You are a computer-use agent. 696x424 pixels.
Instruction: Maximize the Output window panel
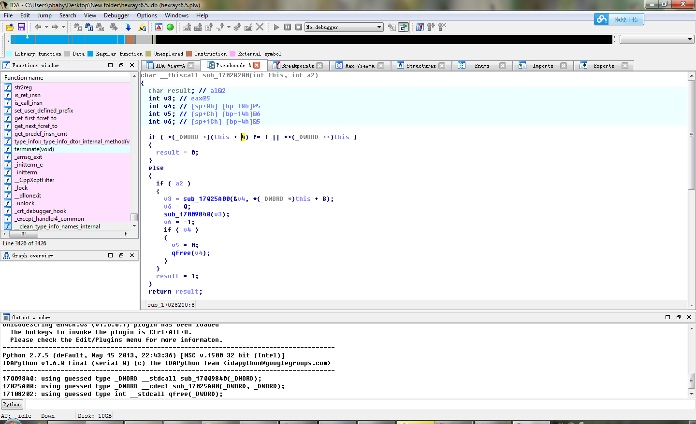pyautogui.click(x=667, y=317)
